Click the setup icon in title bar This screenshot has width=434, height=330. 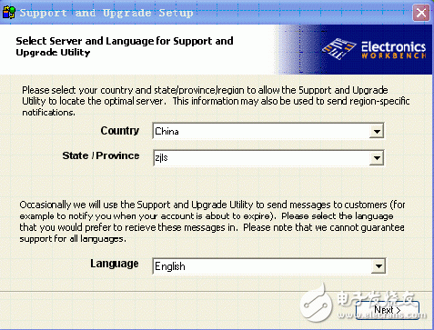click(8, 13)
